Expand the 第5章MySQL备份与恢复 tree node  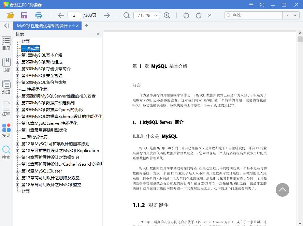coord(18,82)
